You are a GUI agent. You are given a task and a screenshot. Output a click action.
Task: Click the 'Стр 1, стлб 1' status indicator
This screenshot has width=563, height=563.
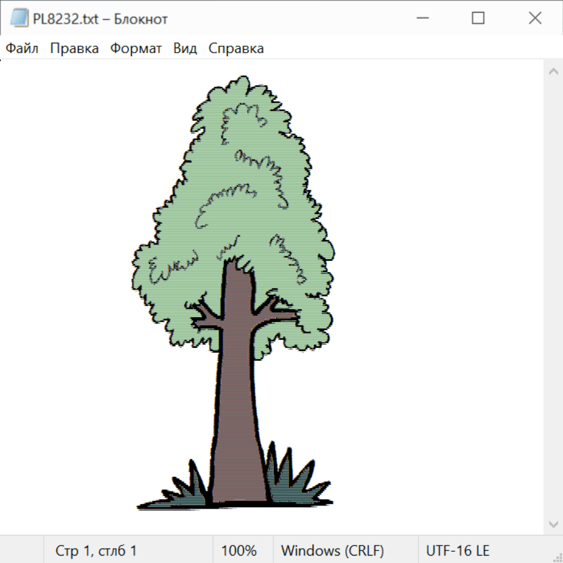click(x=96, y=550)
